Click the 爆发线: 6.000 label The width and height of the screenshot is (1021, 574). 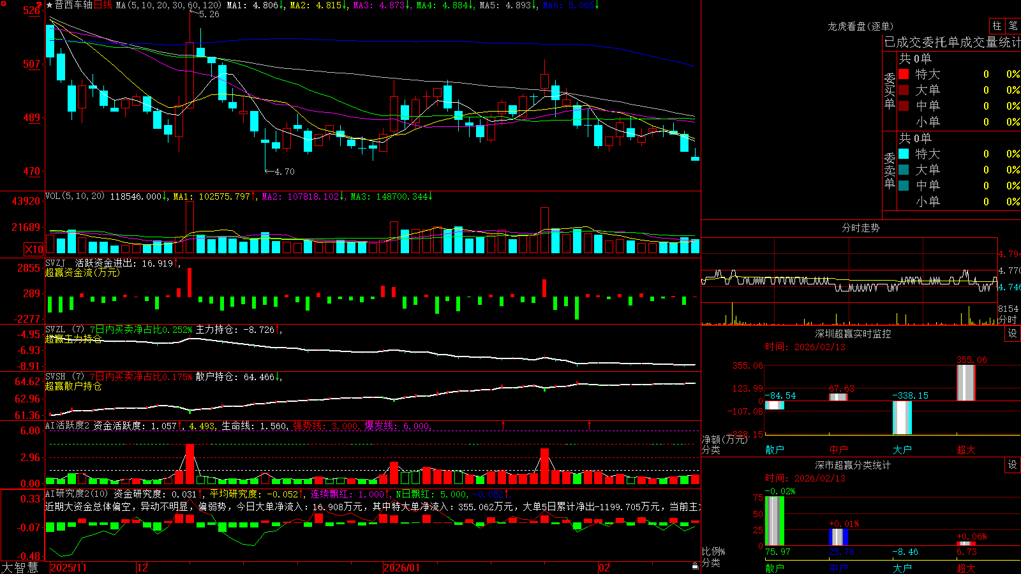398,426
